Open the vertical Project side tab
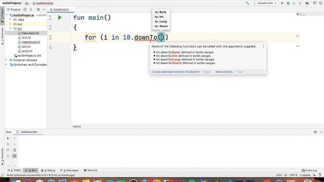Image resolution: width=324 pixels, height=182 pixels. tap(2, 16)
